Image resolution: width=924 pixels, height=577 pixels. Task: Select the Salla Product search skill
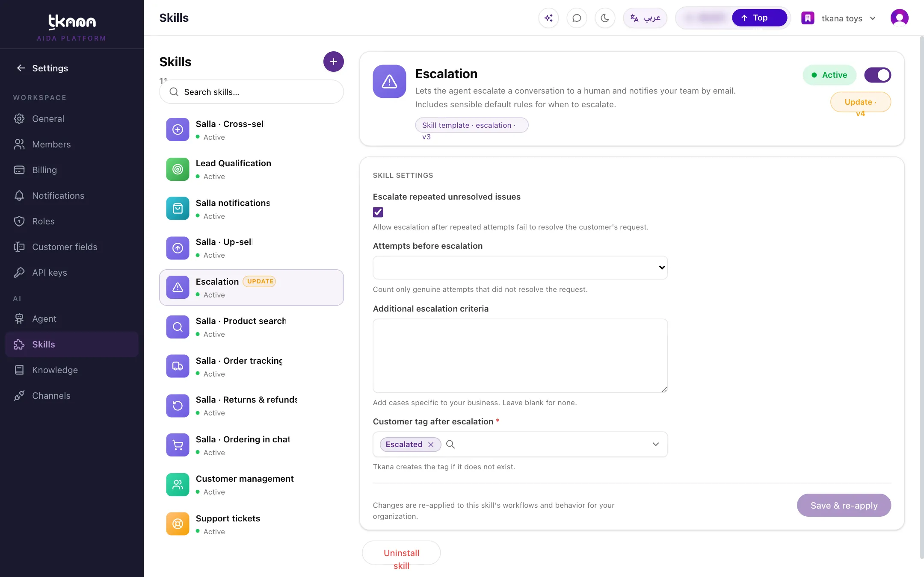[252, 327]
